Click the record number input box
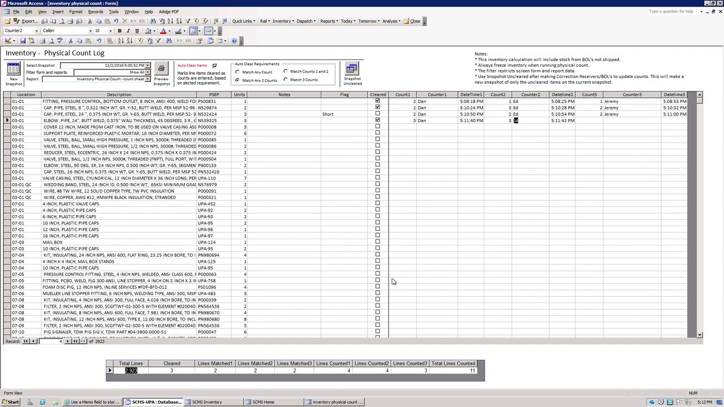Viewport: 724px width, 407px height. pos(51,341)
